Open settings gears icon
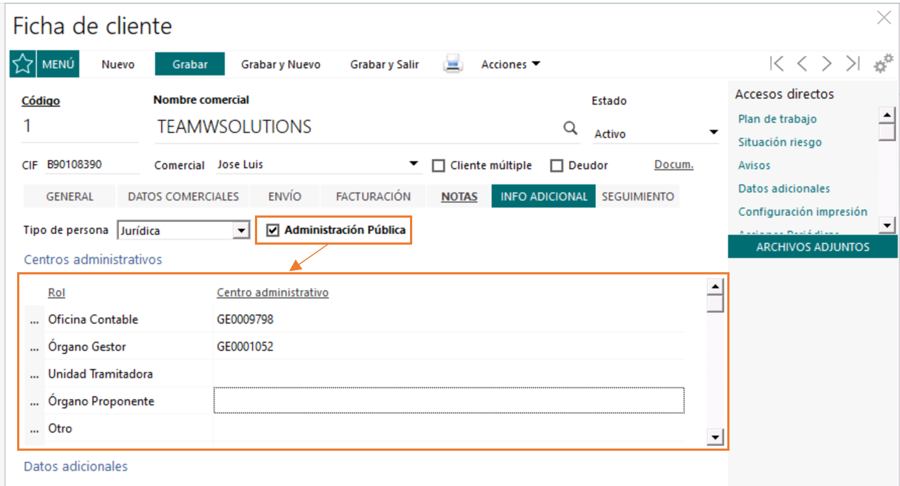The height and width of the screenshot is (486, 900). (x=883, y=64)
